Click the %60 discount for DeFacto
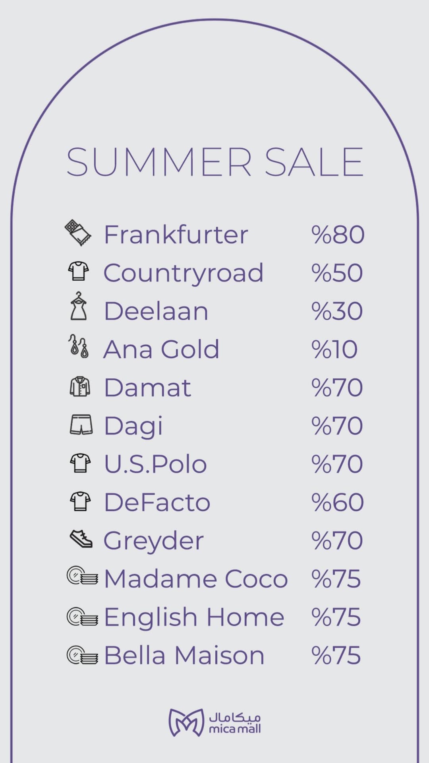 338,502
